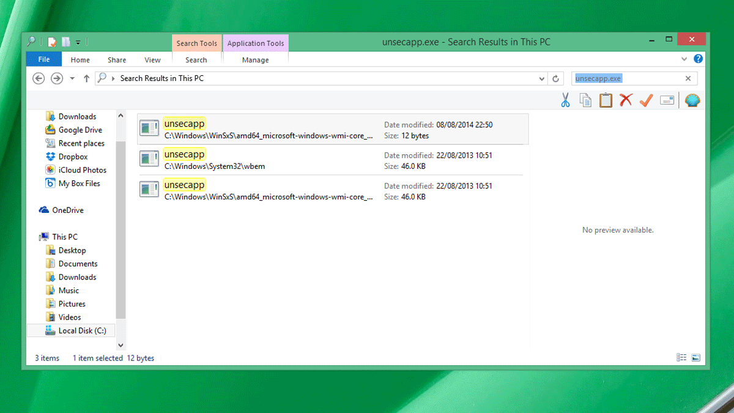Click the envelope Email icon

point(667,100)
